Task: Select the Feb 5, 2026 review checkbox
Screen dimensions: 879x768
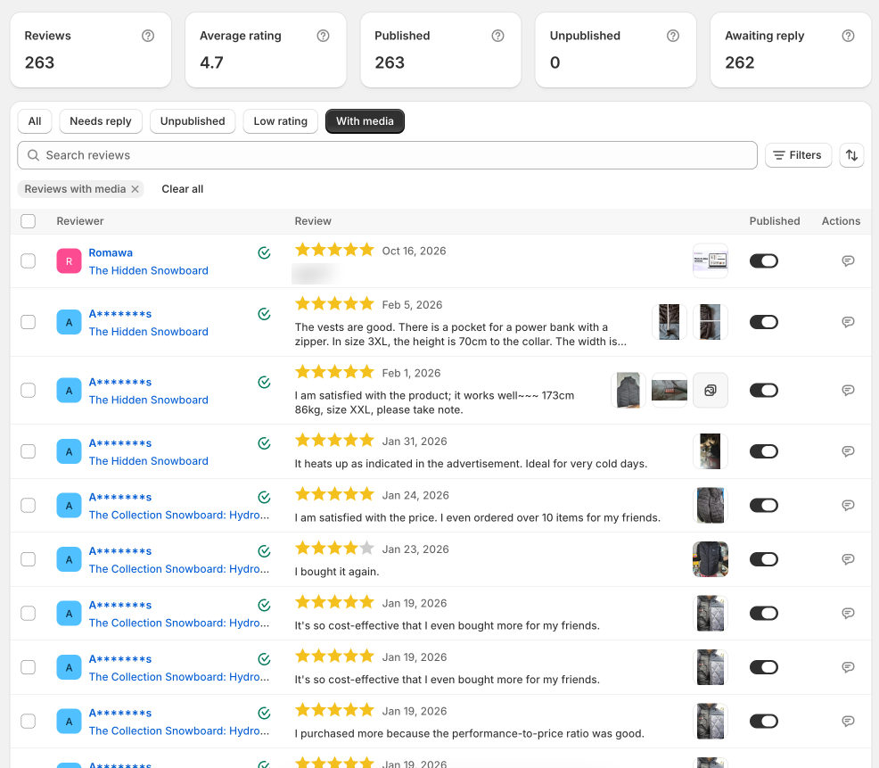Action: (x=28, y=322)
